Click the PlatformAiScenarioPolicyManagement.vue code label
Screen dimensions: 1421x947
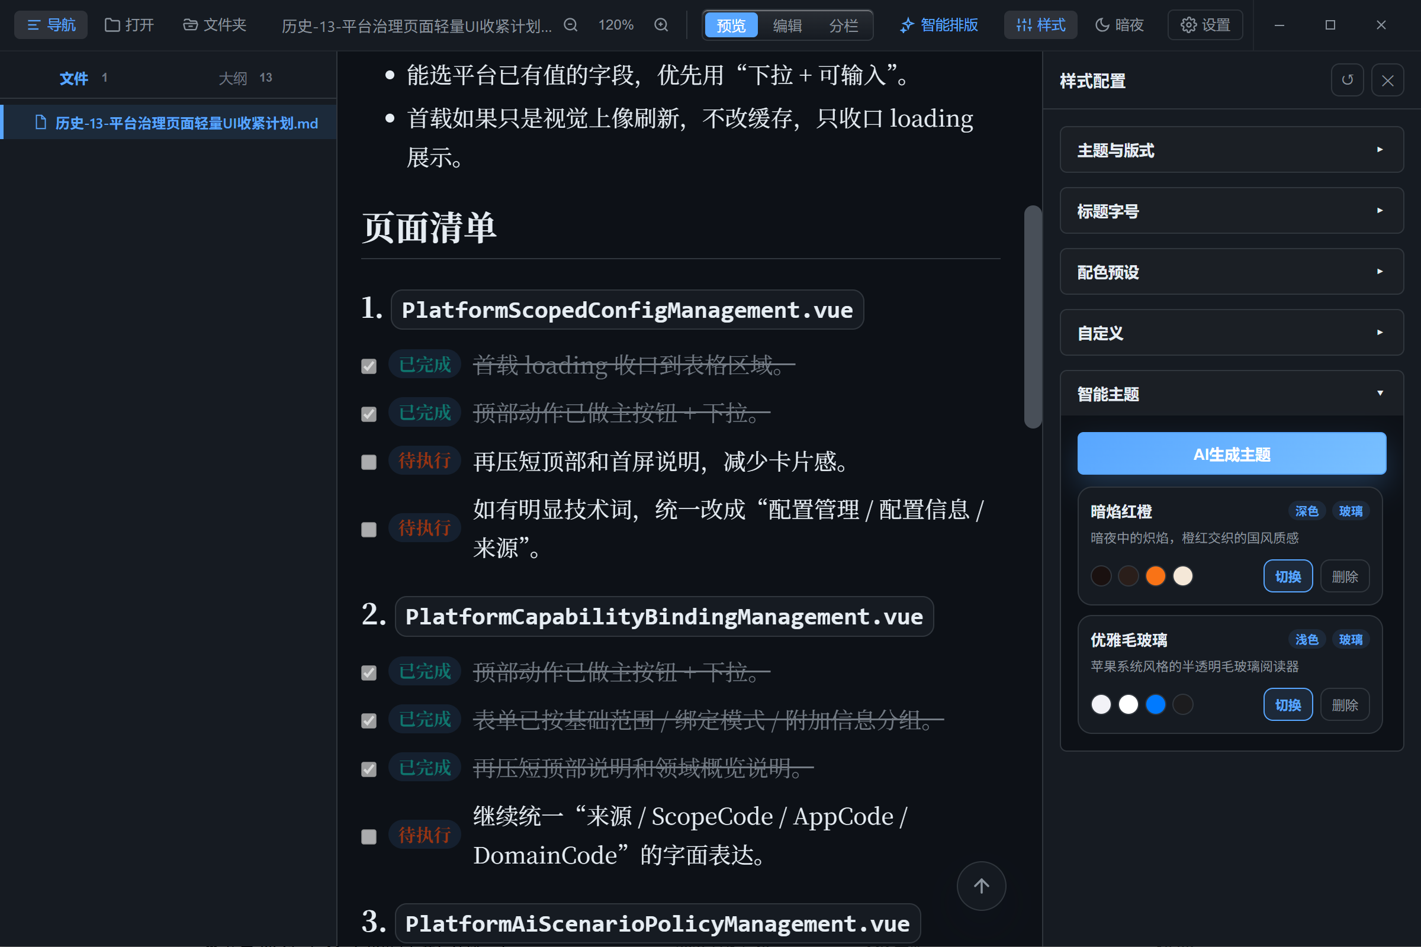(657, 923)
